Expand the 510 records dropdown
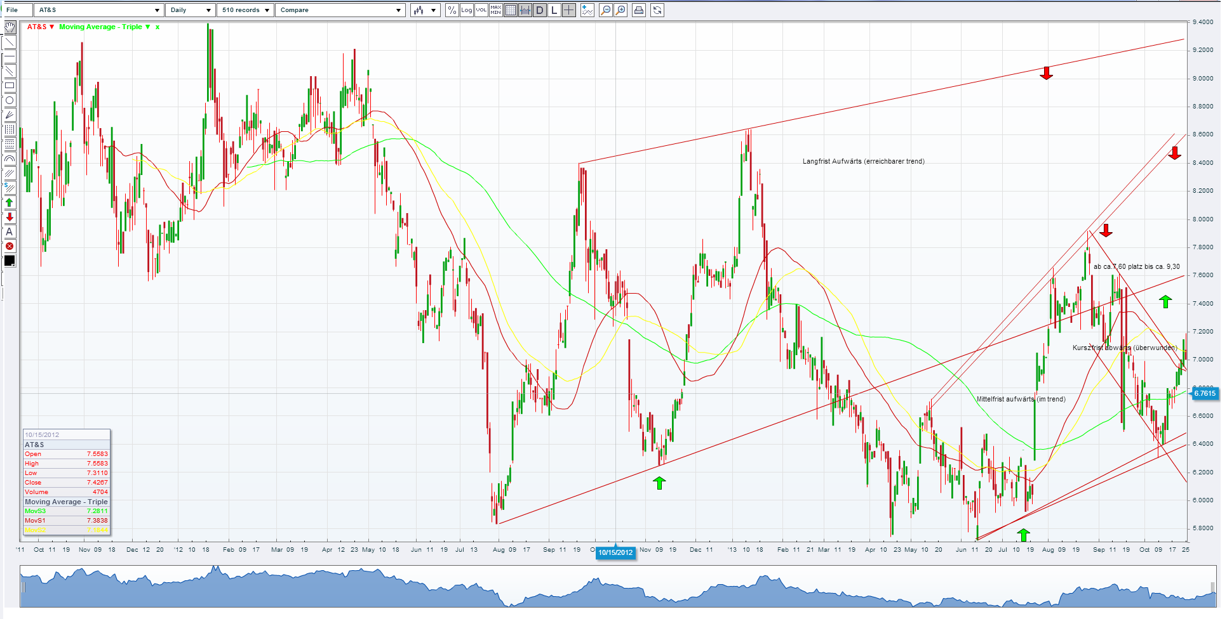1227x619 pixels. point(246,10)
